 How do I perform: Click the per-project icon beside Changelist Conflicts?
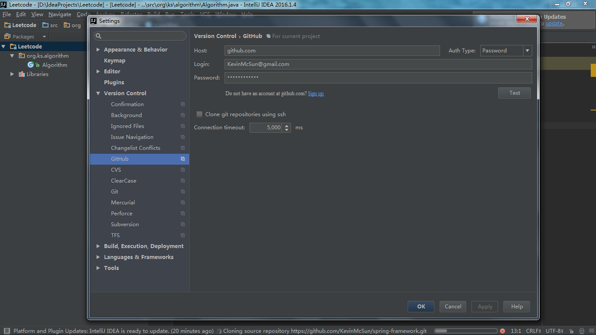183,148
